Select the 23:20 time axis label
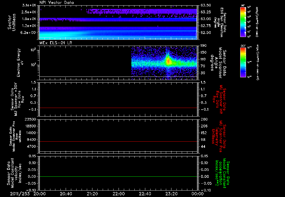This screenshot has height=197, width=285. tap(171, 193)
